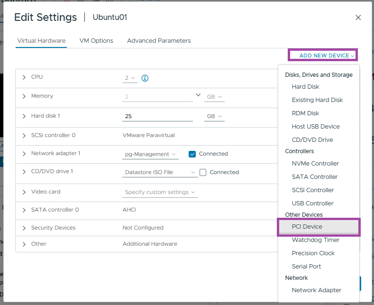Expand the Memory settings row

tap(24, 96)
